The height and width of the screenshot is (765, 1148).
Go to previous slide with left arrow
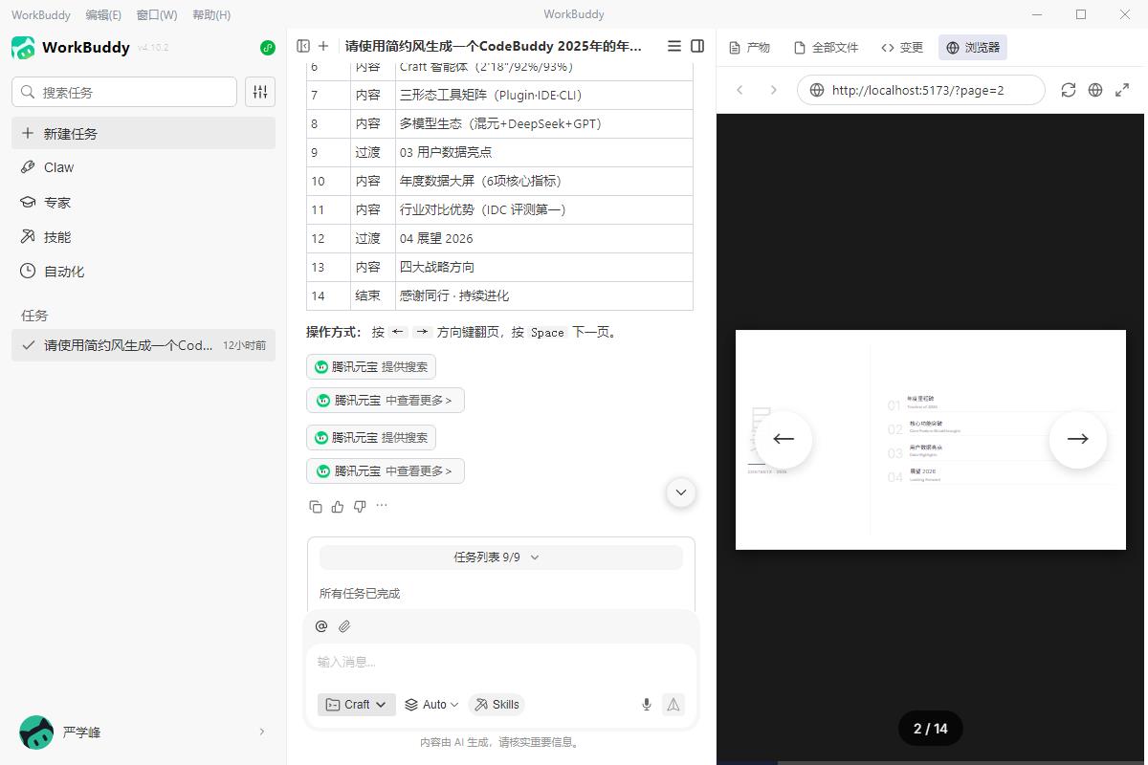(x=784, y=439)
